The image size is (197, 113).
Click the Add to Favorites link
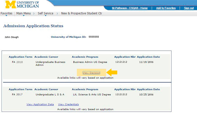[x=166, y=8]
